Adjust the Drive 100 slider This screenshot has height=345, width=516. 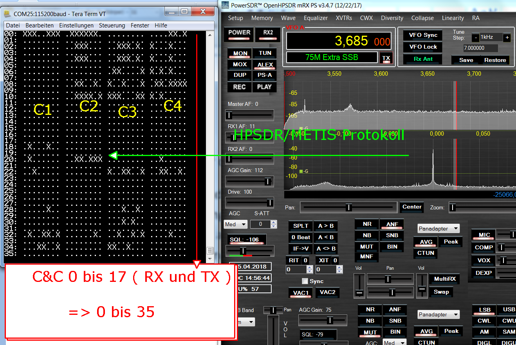(249, 203)
